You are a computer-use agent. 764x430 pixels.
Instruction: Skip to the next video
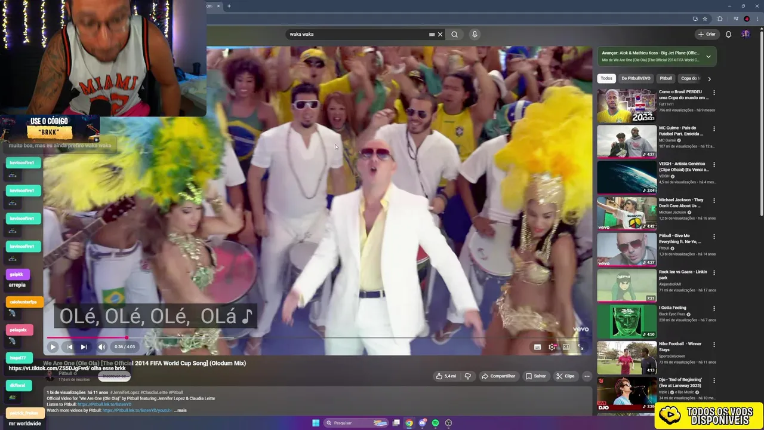[84, 346]
